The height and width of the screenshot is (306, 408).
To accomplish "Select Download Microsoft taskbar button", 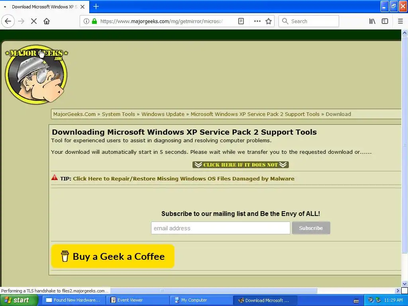I will point(265,300).
